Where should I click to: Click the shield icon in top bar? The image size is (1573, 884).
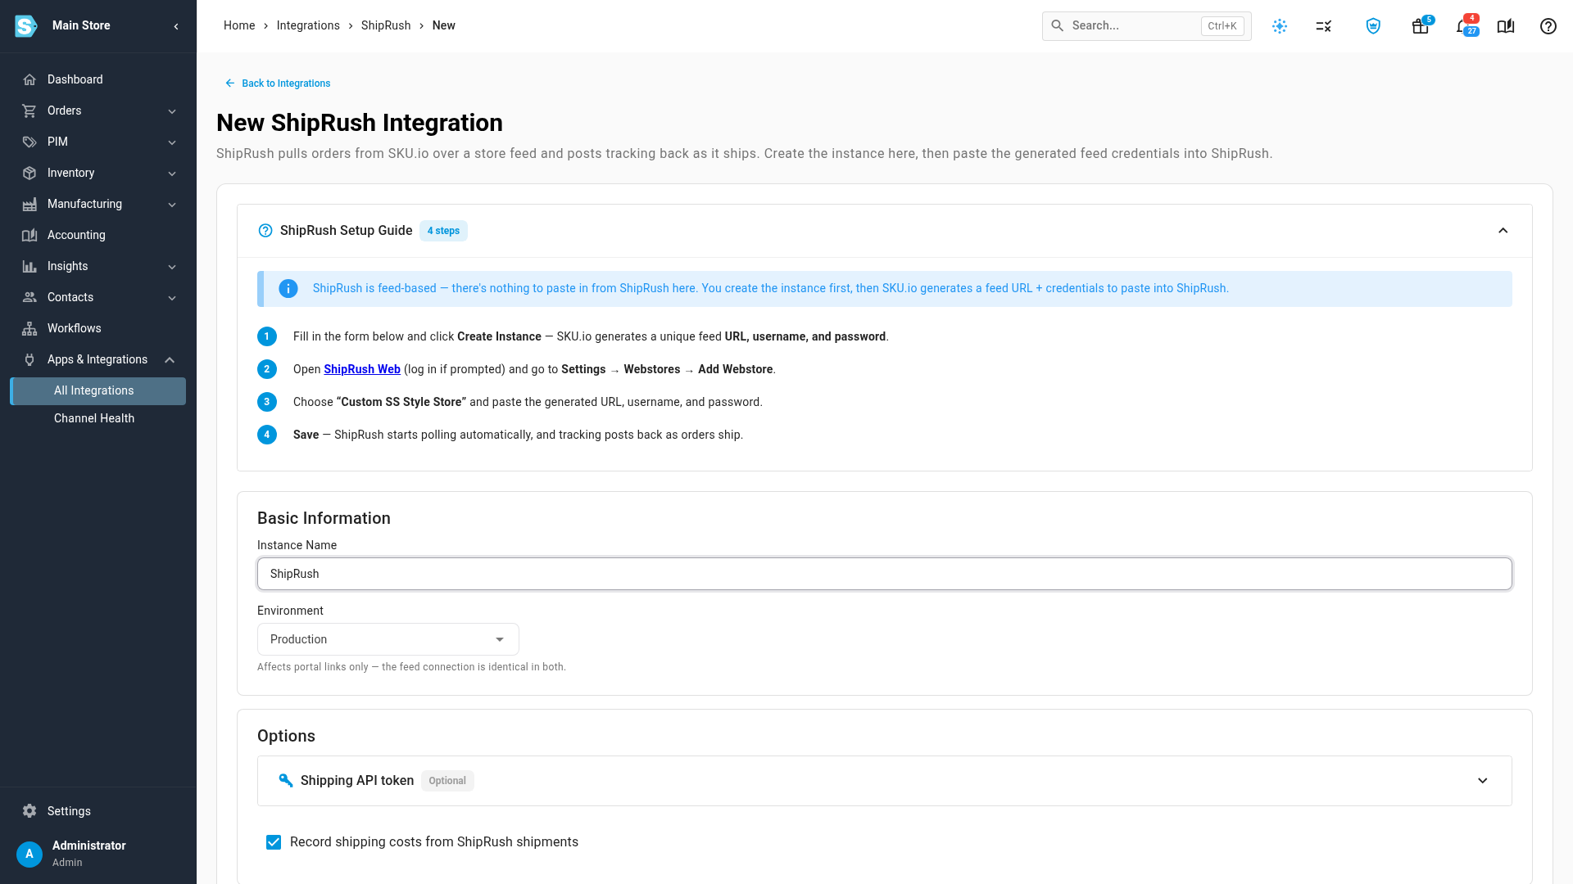click(1374, 26)
